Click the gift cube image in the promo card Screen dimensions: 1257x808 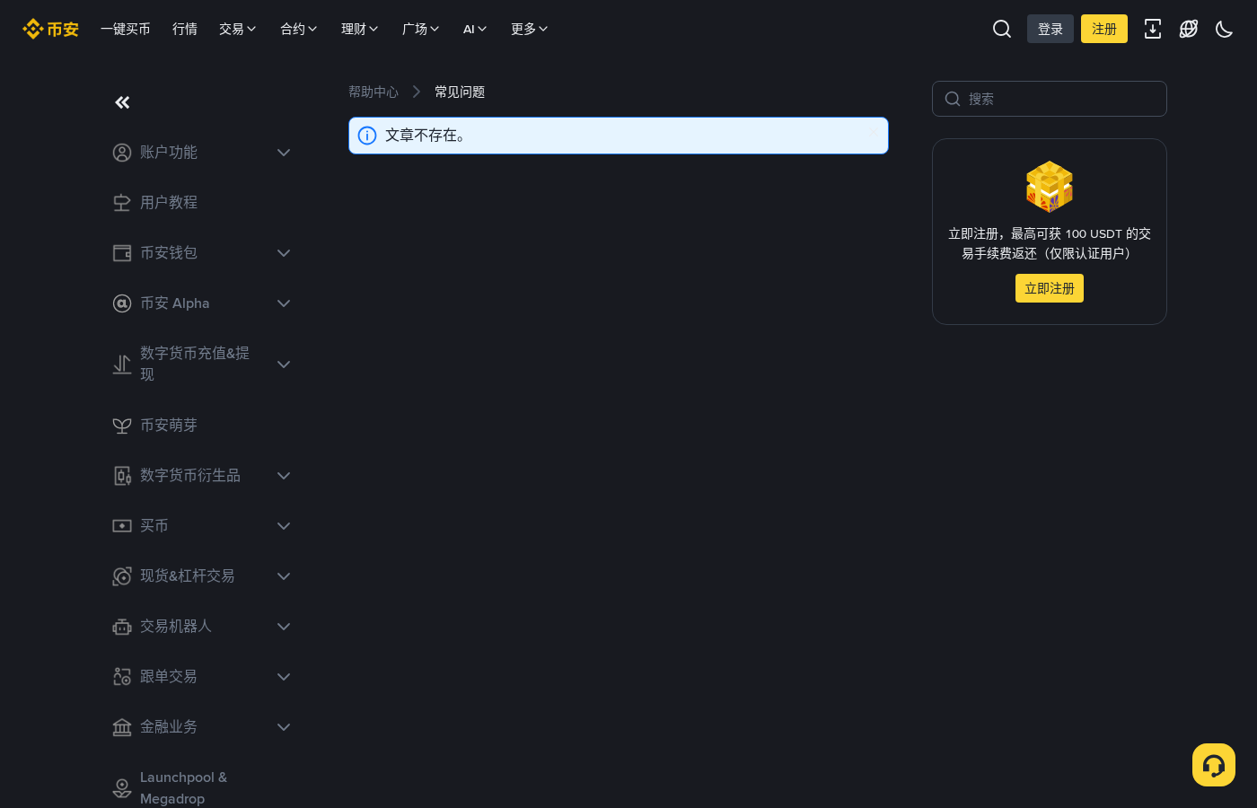tap(1050, 187)
